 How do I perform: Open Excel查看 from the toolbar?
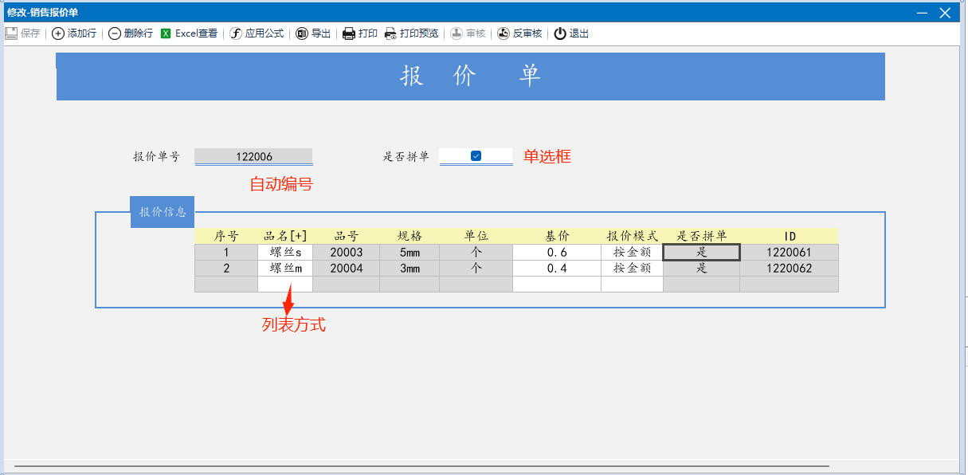pos(166,33)
